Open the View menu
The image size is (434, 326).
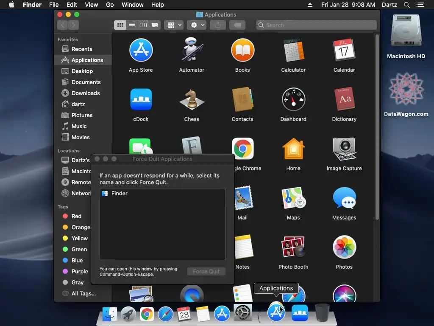click(92, 5)
